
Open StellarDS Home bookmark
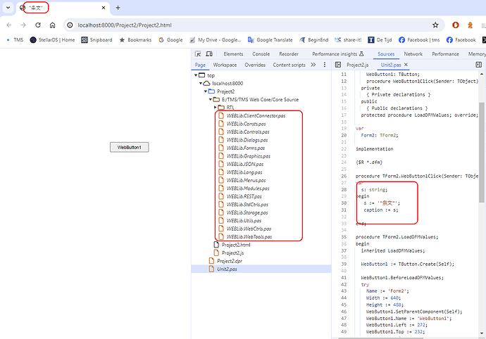[x=52, y=40]
